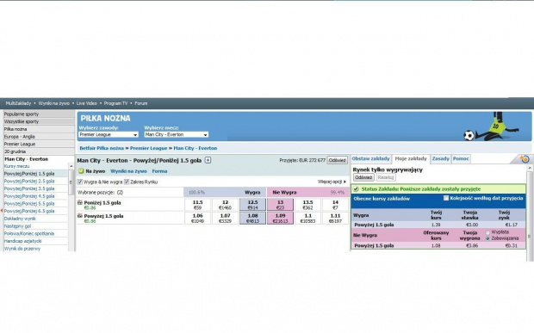Enable Kolejność według dat przyjęcia checkbox

(446, 198)
